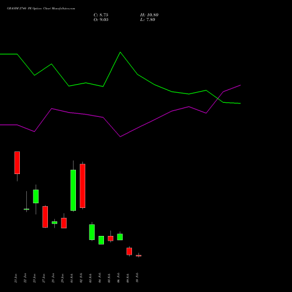Select the low value L: 7.80

click(148, 20)
